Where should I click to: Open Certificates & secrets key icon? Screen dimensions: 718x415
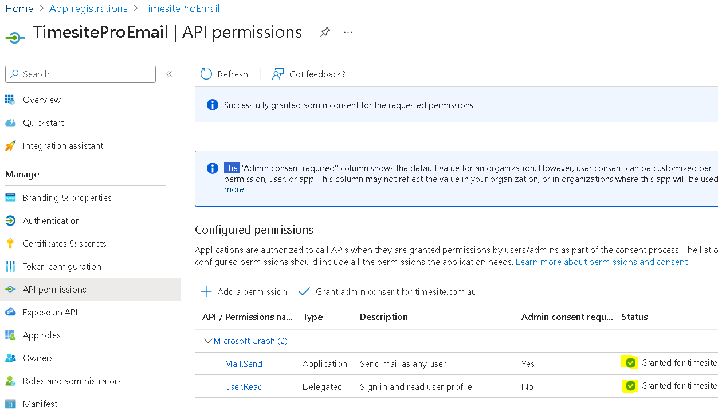point(10,243)
